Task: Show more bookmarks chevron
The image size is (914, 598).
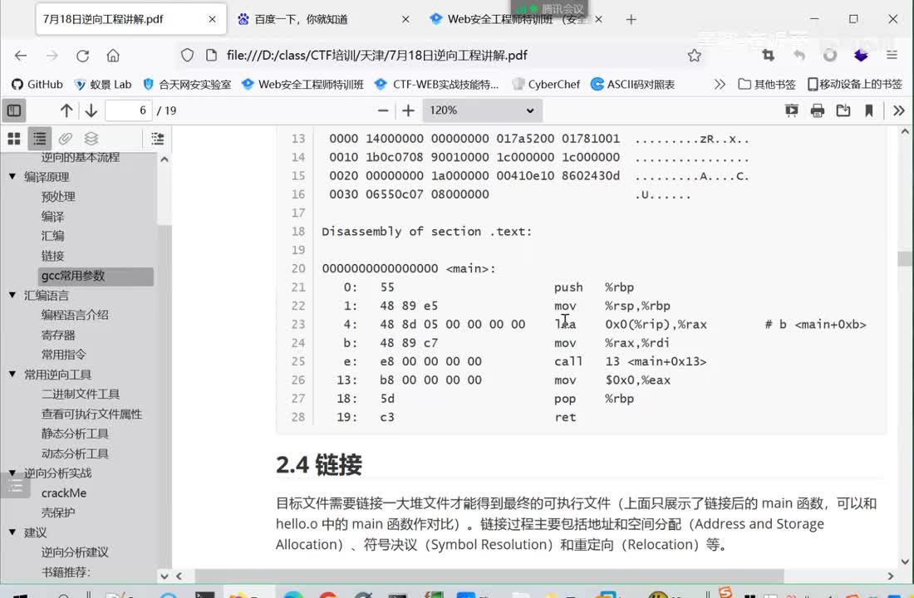Action: click(x=720, y=85)
